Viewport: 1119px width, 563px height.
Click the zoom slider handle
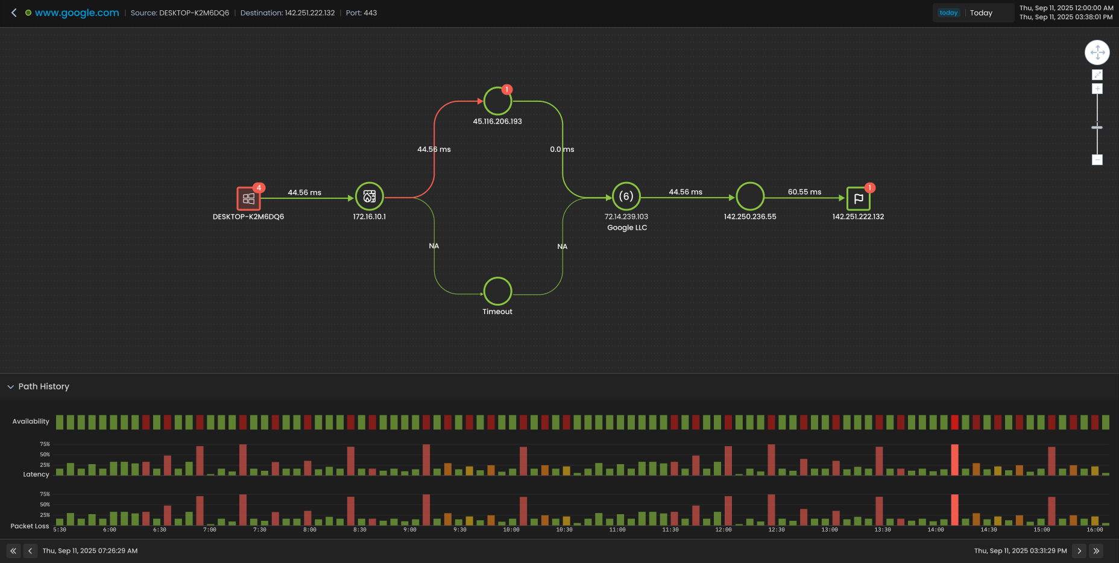1097,127
